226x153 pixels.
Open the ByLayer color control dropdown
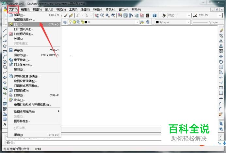pyautogui.click(x=188, y=22)
